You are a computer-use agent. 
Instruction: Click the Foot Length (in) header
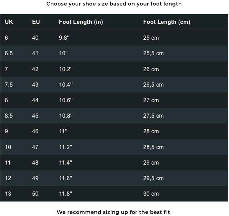point(81,22)
